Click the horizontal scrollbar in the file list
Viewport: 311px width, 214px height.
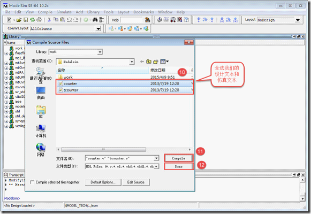103,149
